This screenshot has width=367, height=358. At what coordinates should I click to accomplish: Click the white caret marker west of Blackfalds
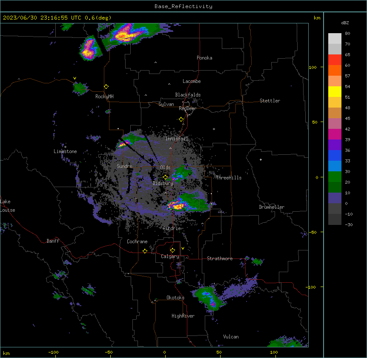coord(146,95)
